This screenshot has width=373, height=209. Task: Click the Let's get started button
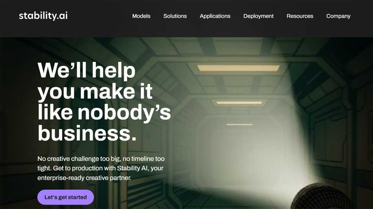66,197
